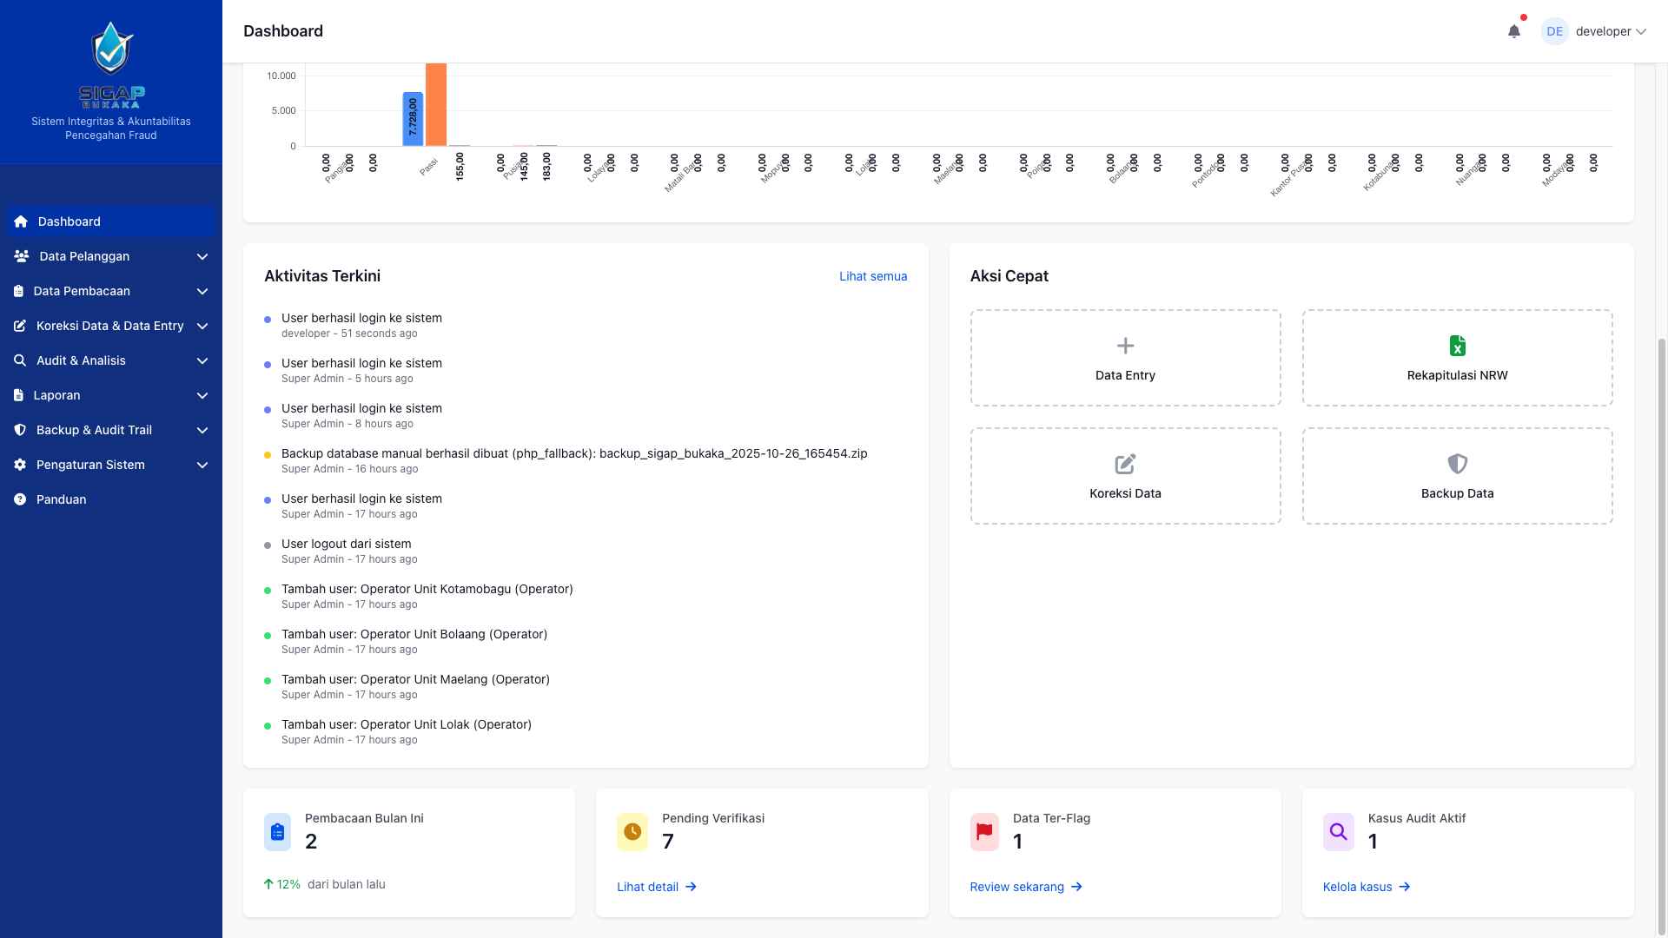Open the developer user dropdown
This screenshot has height=938, width=1668.
click(1609, 31)
